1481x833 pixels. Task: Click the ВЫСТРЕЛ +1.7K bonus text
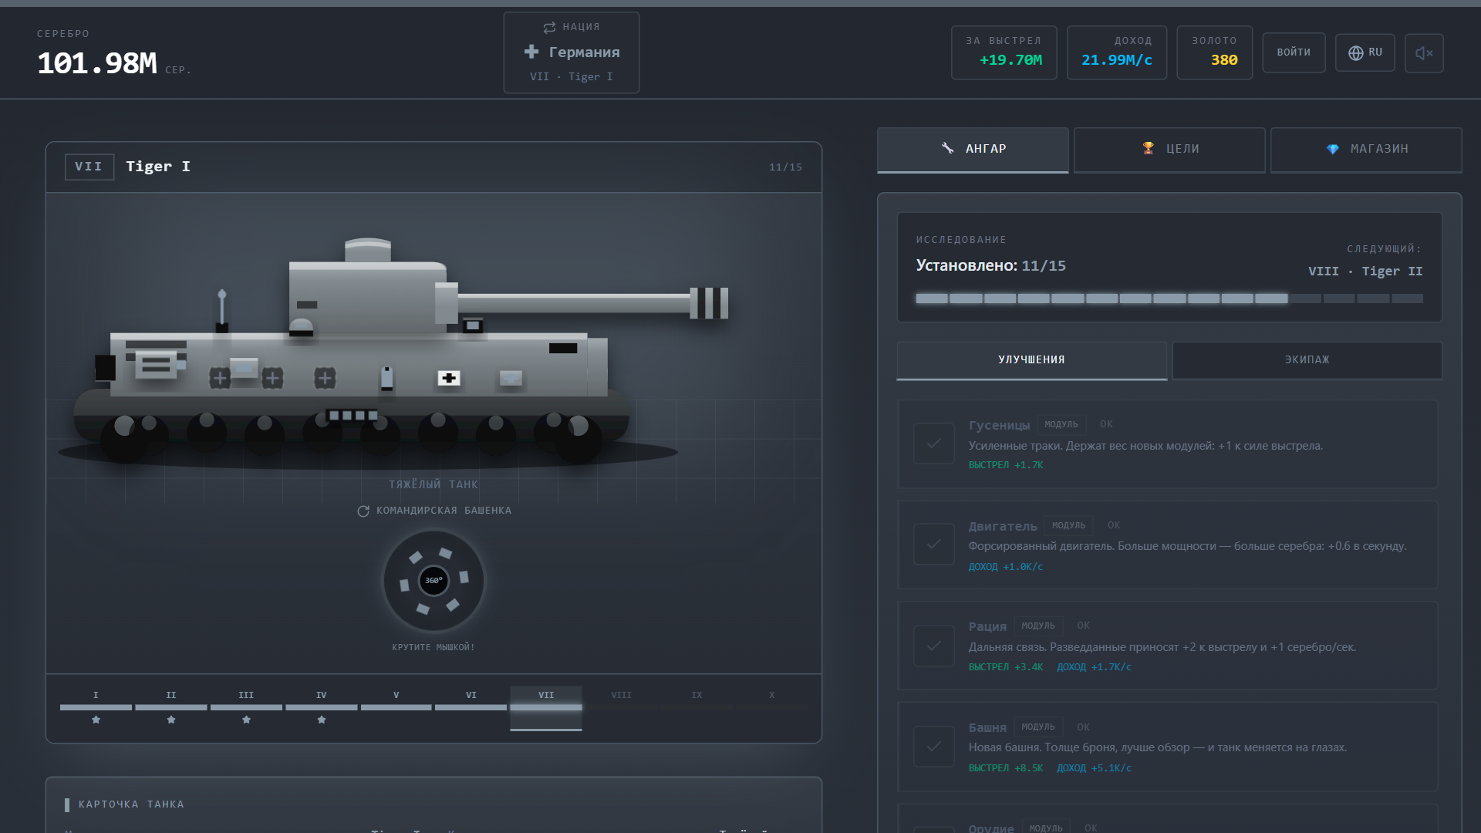1006,465
